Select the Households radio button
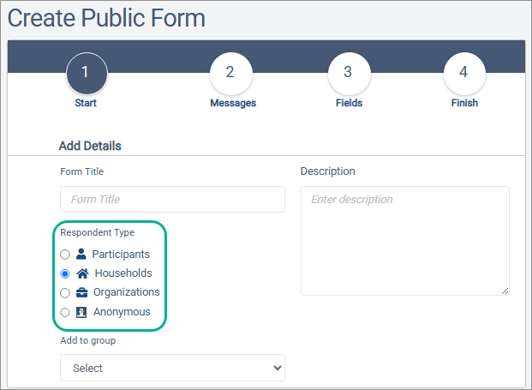Screen dimensions: 532x390 65,273
